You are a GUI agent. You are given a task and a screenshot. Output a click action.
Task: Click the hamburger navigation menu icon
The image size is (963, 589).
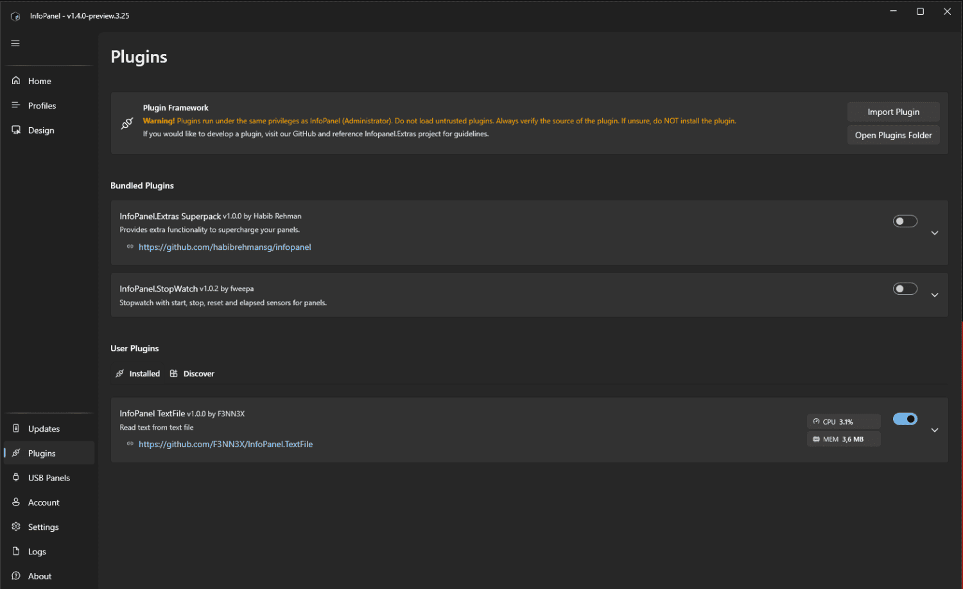15,43
